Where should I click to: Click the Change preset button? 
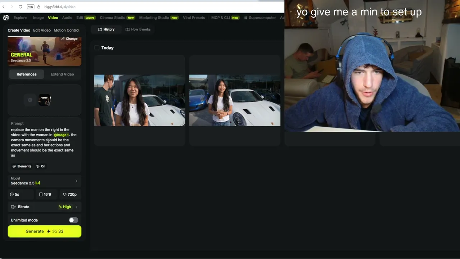pos(69,38)
